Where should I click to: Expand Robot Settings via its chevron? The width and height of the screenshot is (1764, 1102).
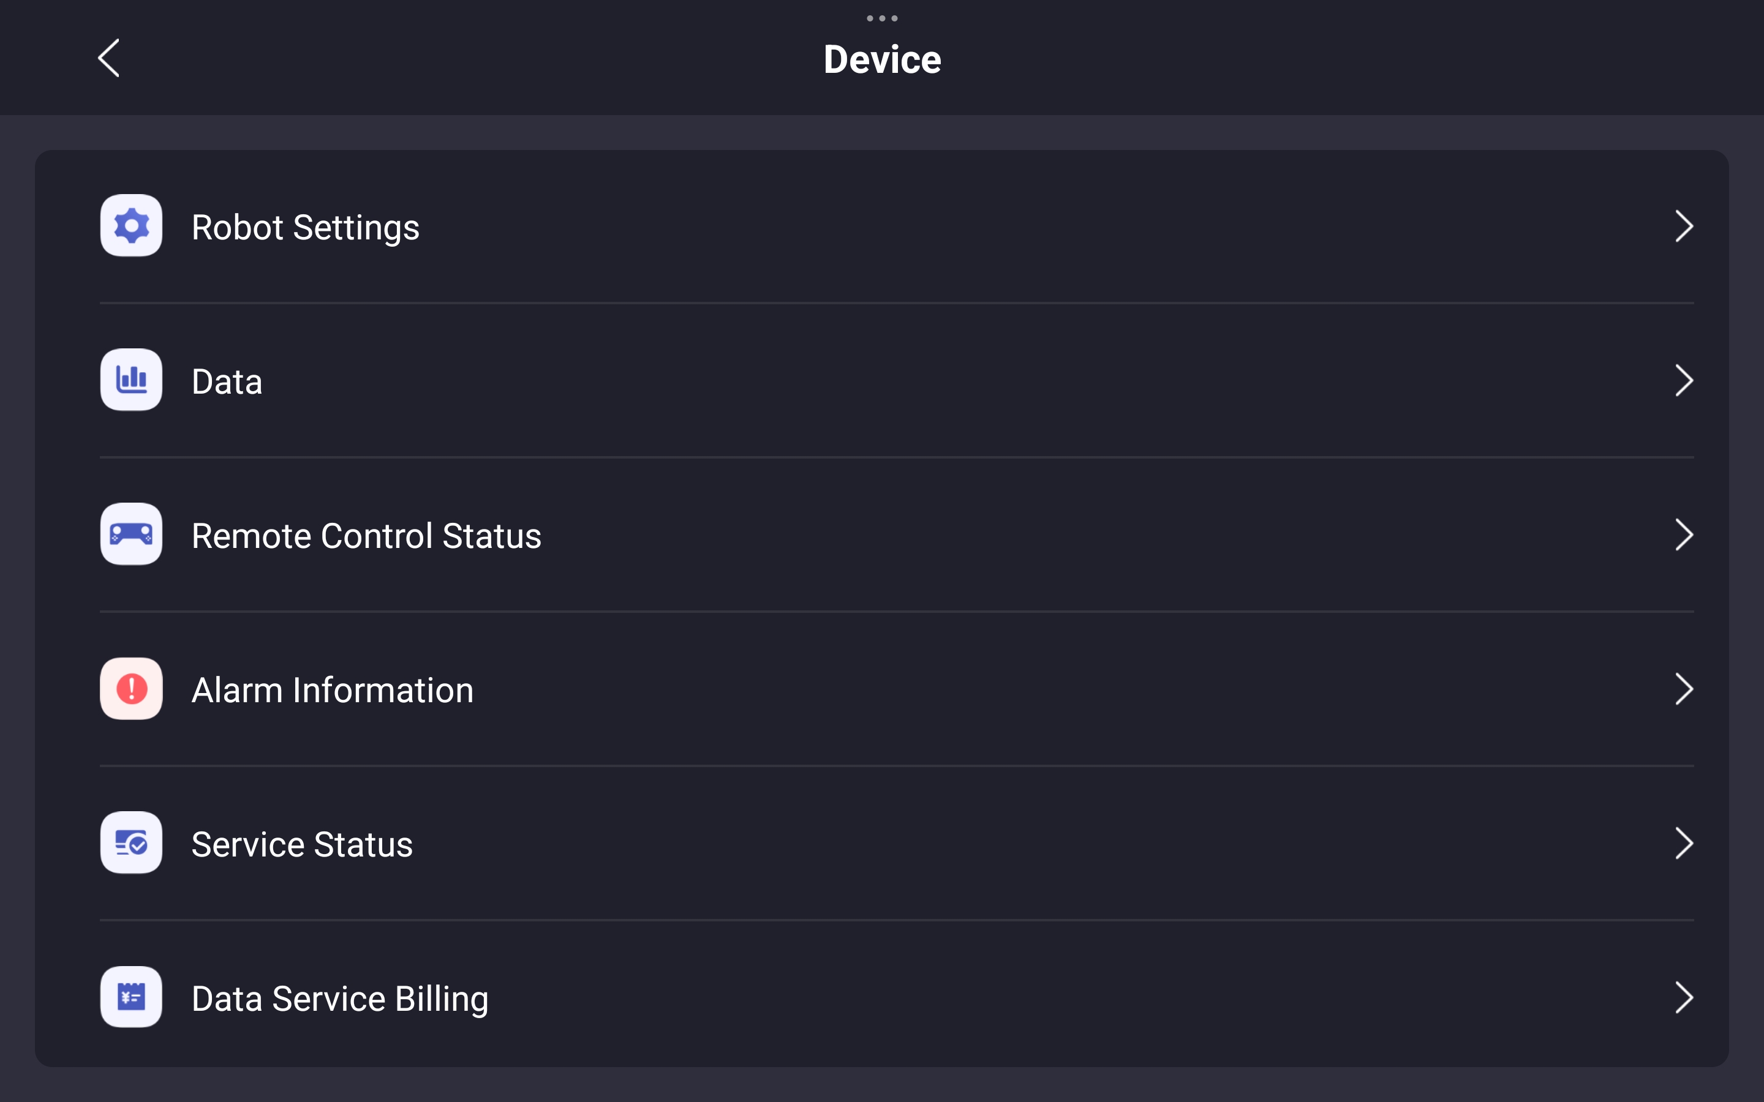pos(1684,226)
